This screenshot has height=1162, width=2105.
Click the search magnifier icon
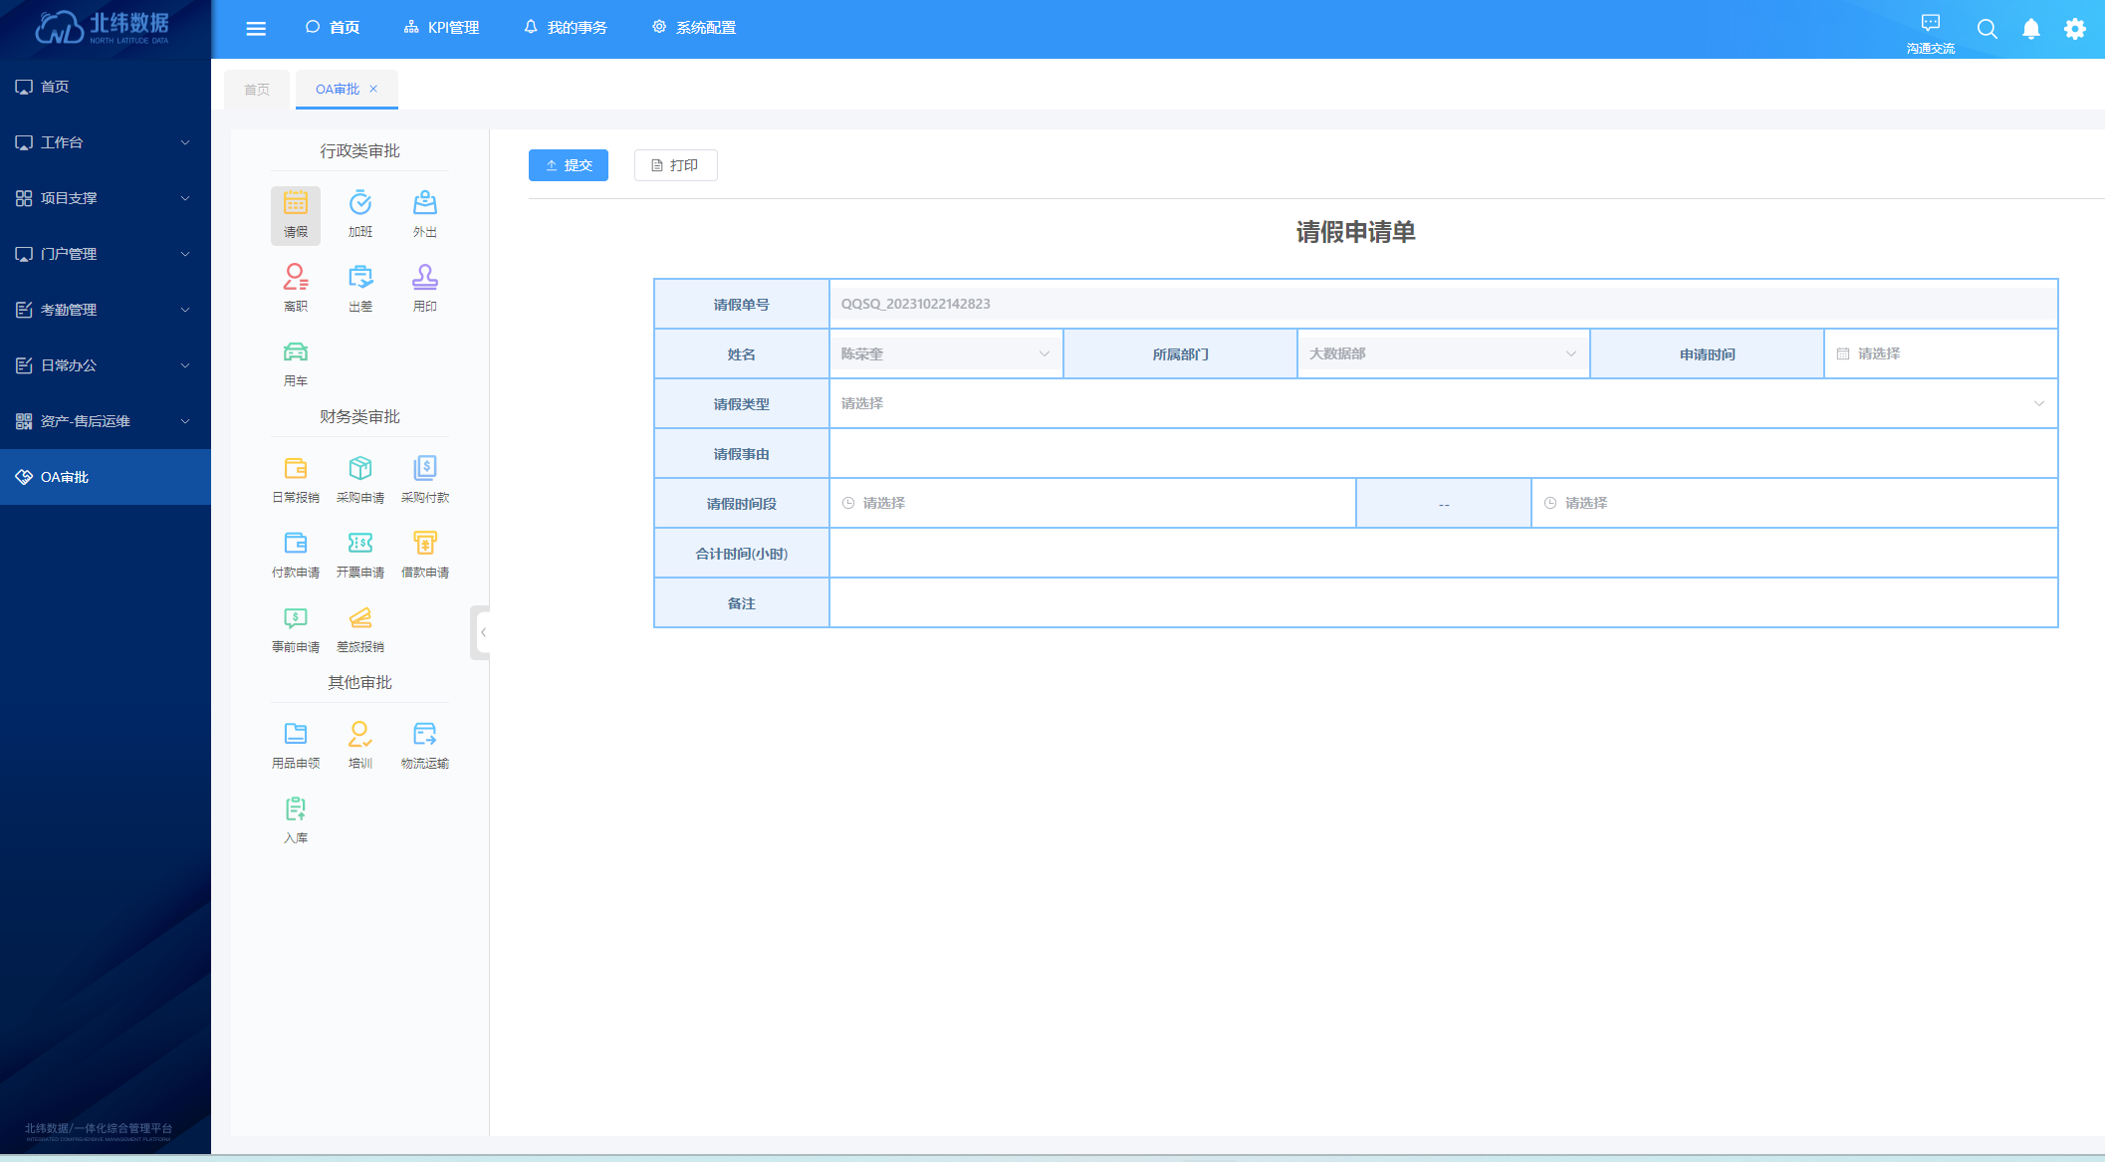pos(1988,29)
